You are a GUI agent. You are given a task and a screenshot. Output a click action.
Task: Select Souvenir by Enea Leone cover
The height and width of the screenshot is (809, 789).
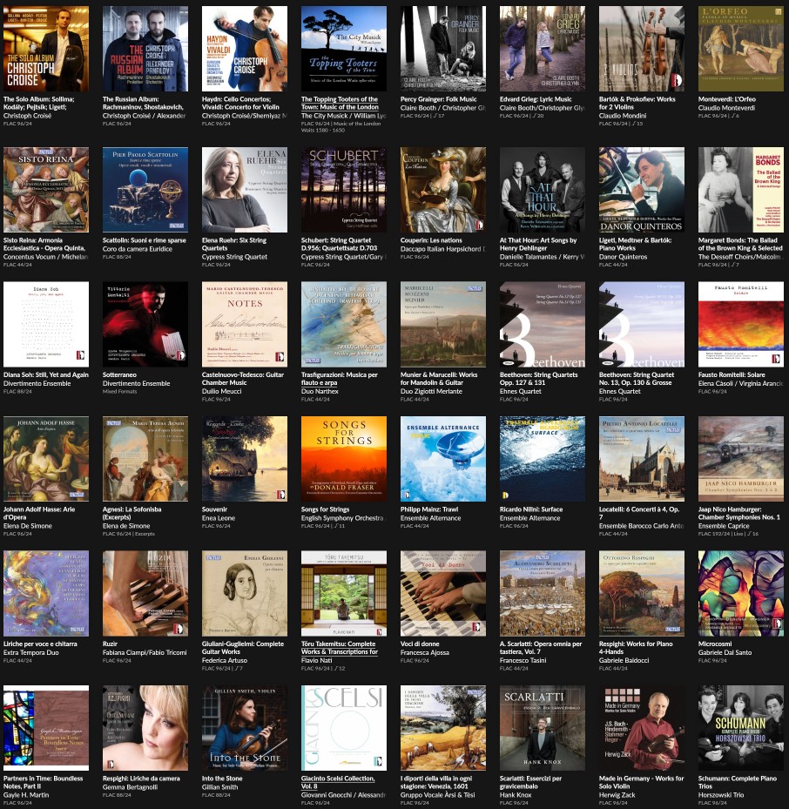(245, 459)
